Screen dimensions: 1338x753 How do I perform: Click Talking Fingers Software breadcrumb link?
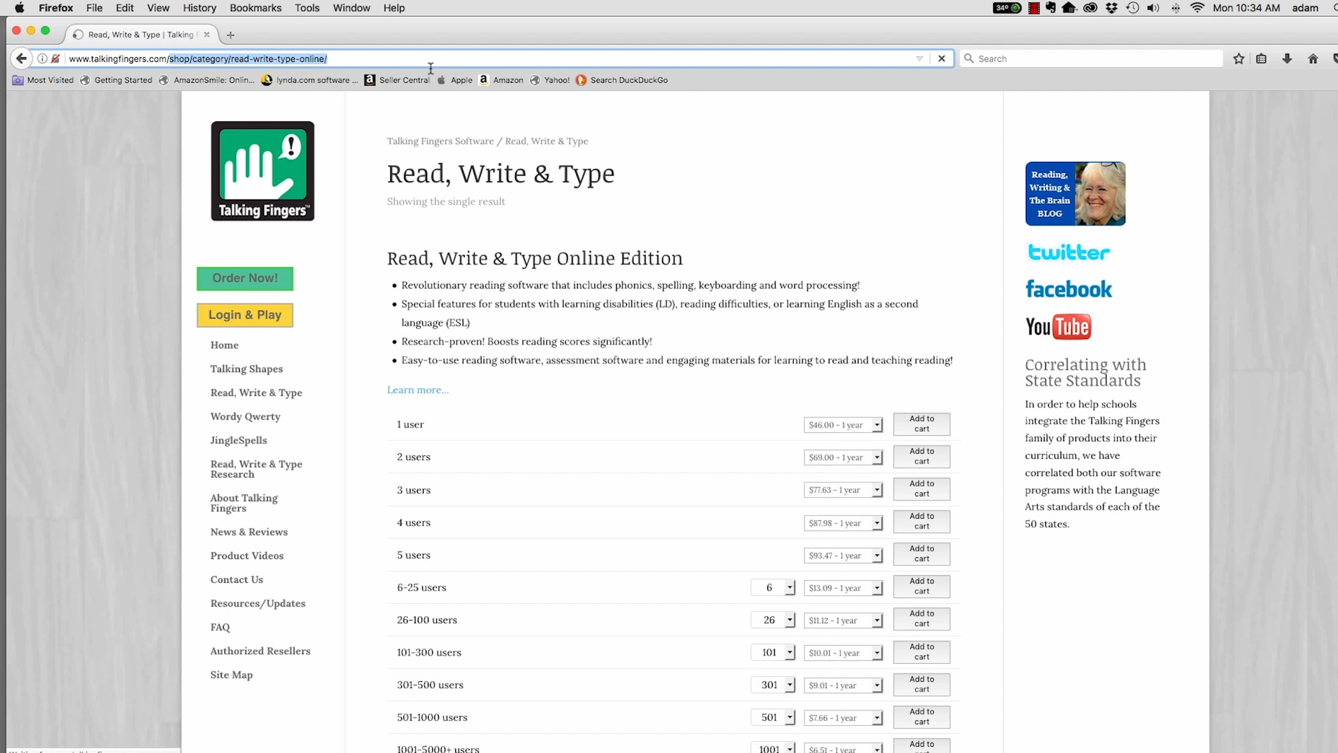(x=440, y=141)
